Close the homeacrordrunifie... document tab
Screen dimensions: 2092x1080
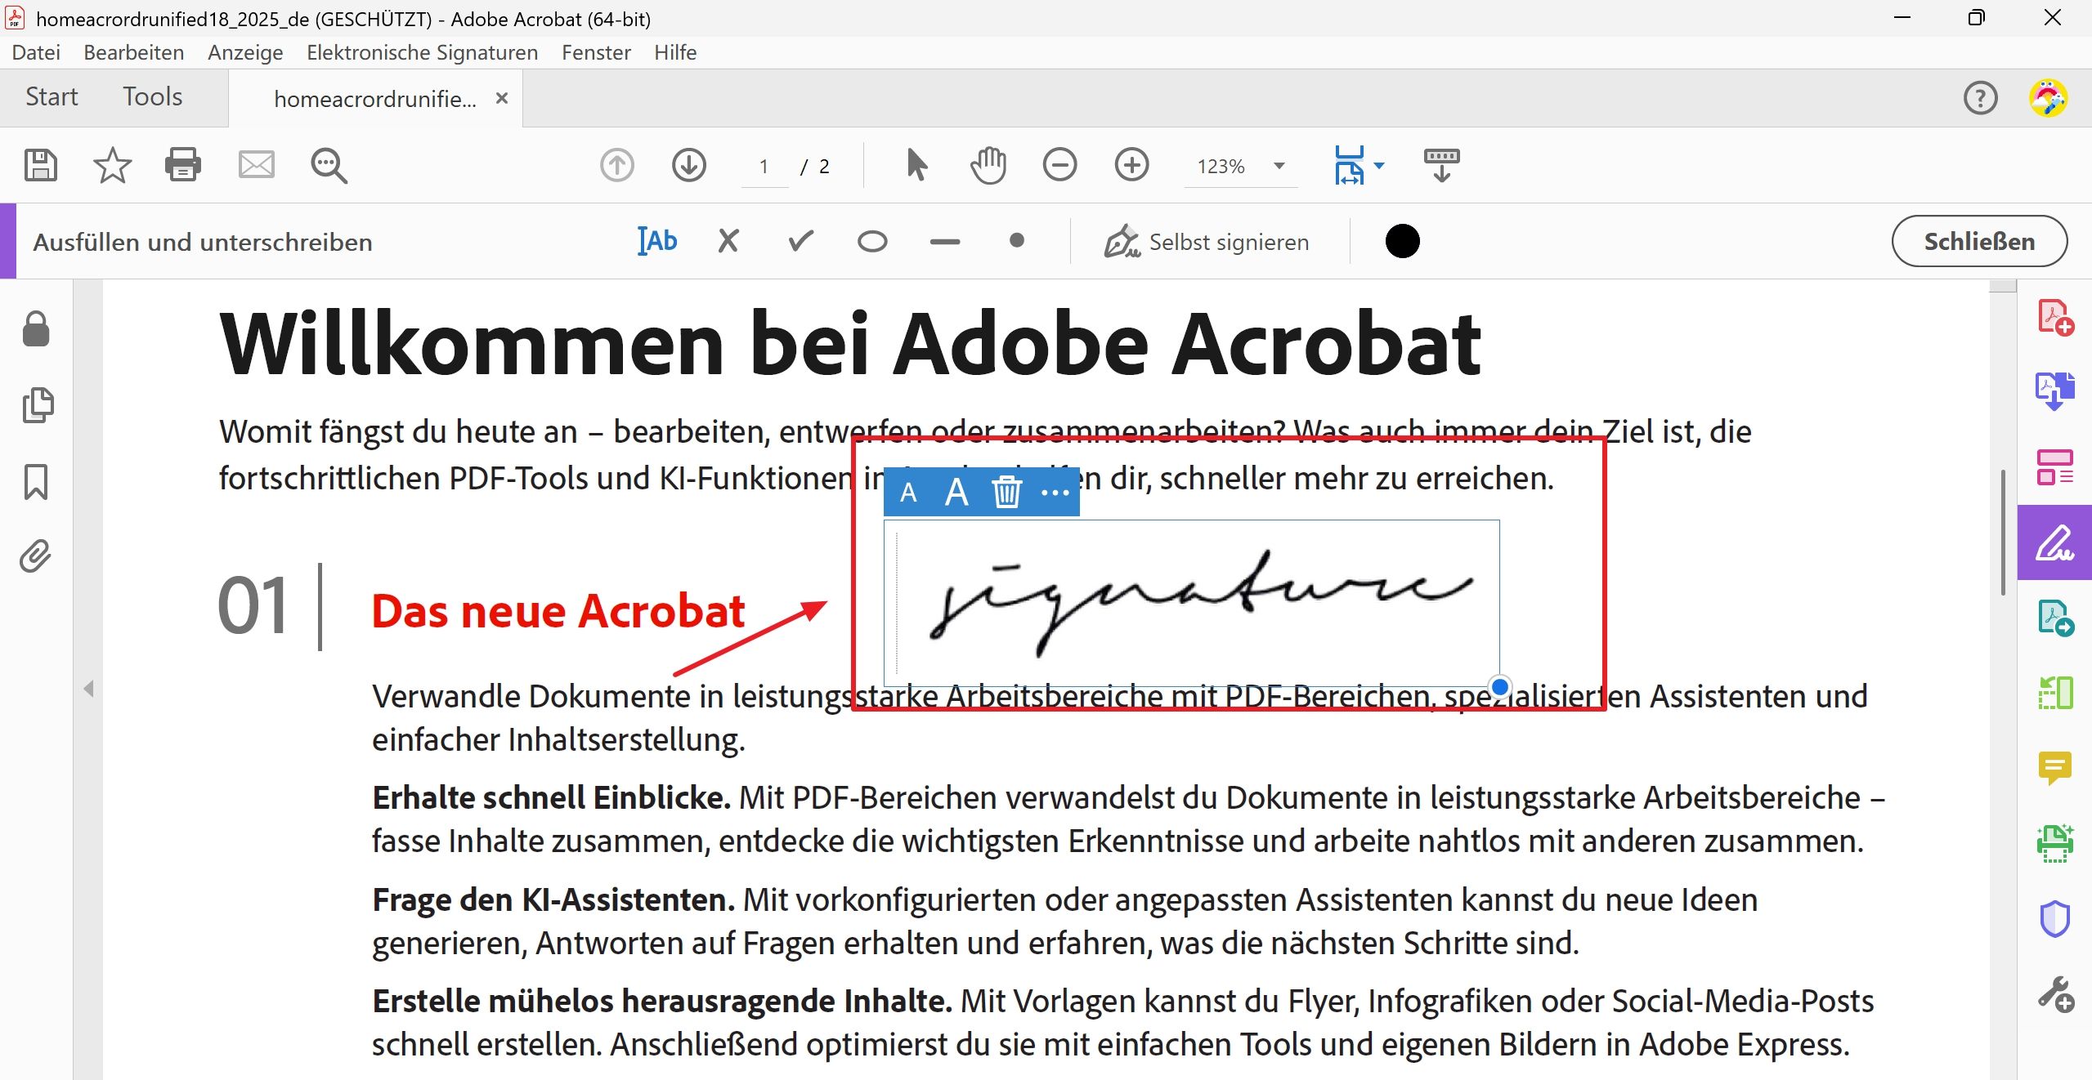(502, 98)
